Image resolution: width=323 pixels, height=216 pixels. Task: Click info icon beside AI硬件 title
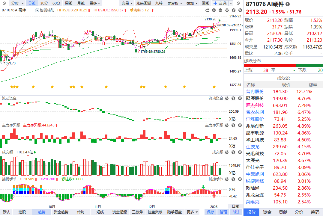click(288, 4)
